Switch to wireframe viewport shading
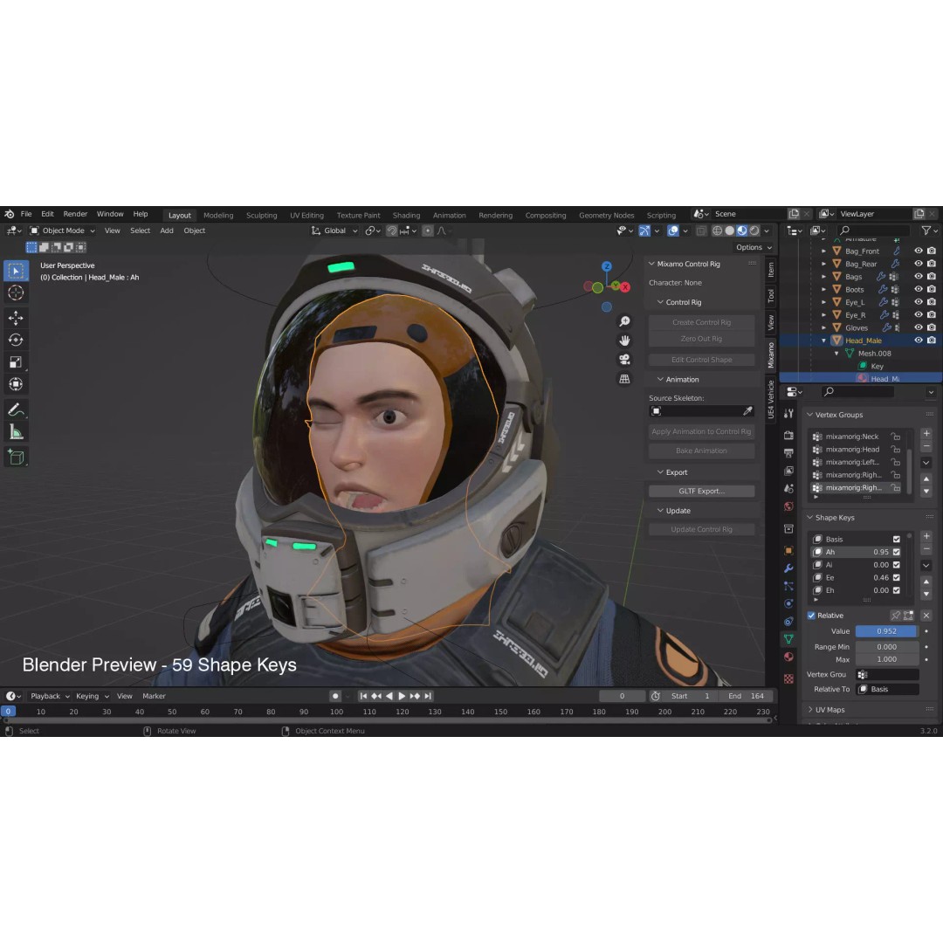The width and height of the screenshot is (943, 943). tap(718, 231)
